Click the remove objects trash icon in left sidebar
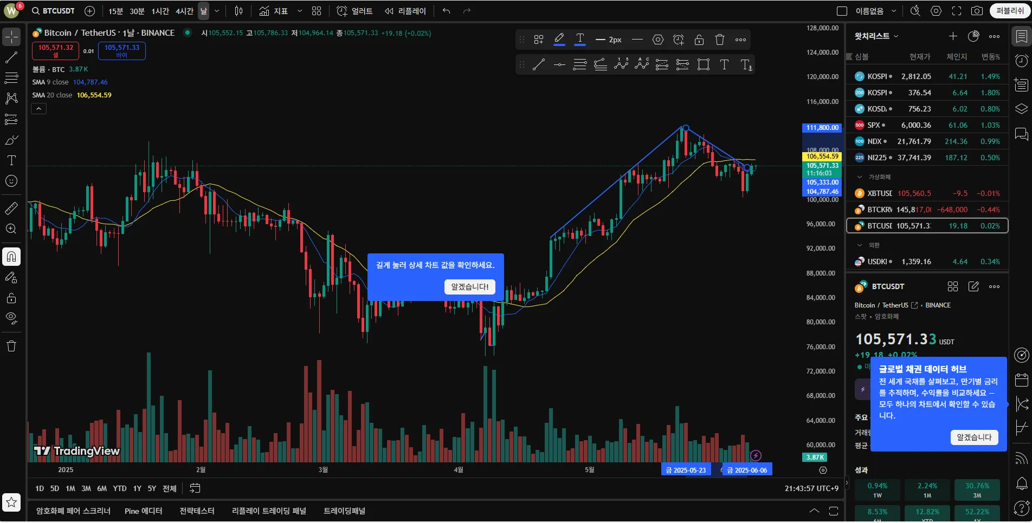 (11, 346)
